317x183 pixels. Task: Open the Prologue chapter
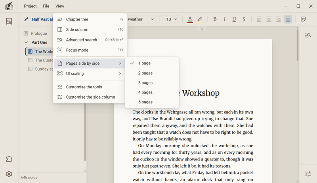38,34
